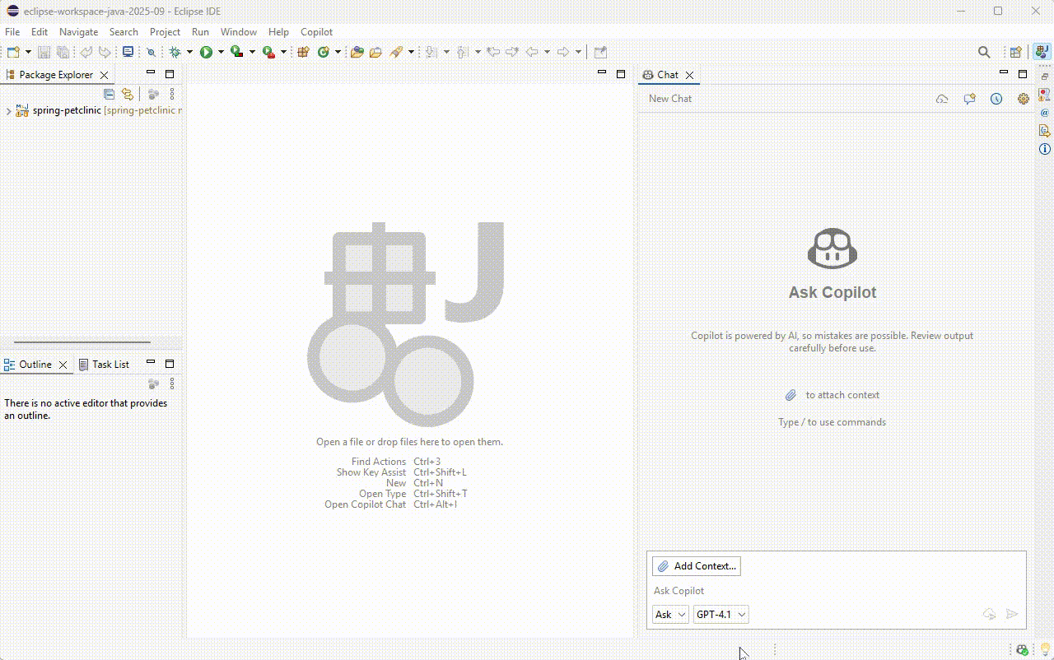Change the GPT-4.1 model dropdown
This screenshot has width=1054, height=660.
tap(720, 614)
